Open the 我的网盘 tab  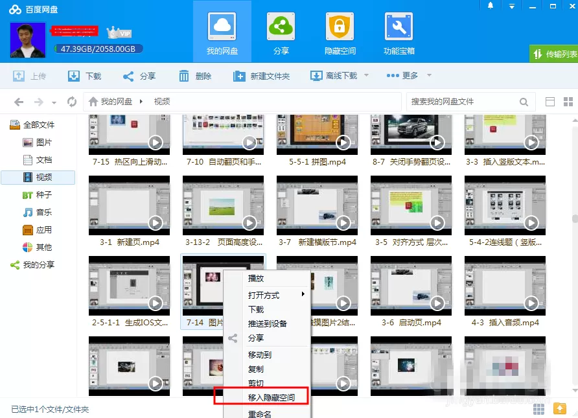(x=222, y=32)
